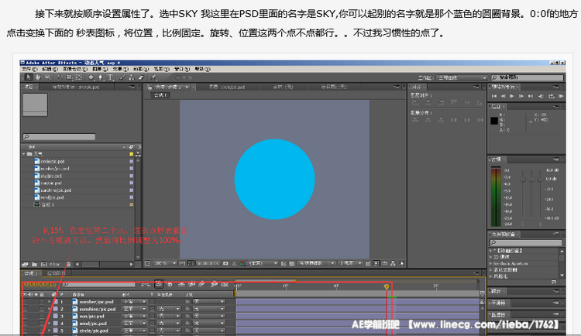Expand the Synthetic Aperture effects category
The image size is (581, 336).
click(x=491, y=263)
